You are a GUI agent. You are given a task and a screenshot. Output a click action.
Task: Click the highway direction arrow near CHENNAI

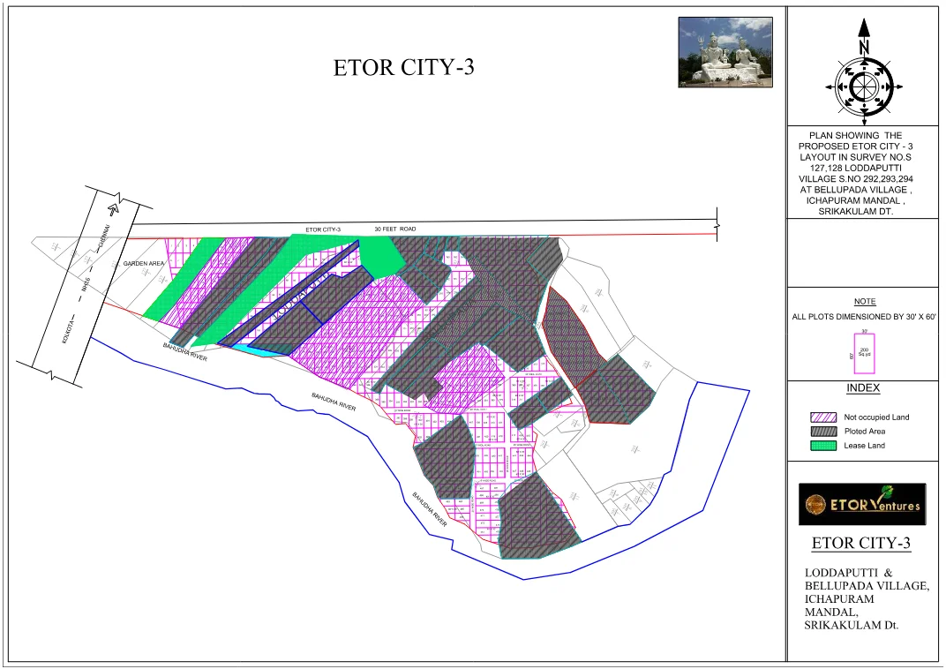(x=112, y=208)
